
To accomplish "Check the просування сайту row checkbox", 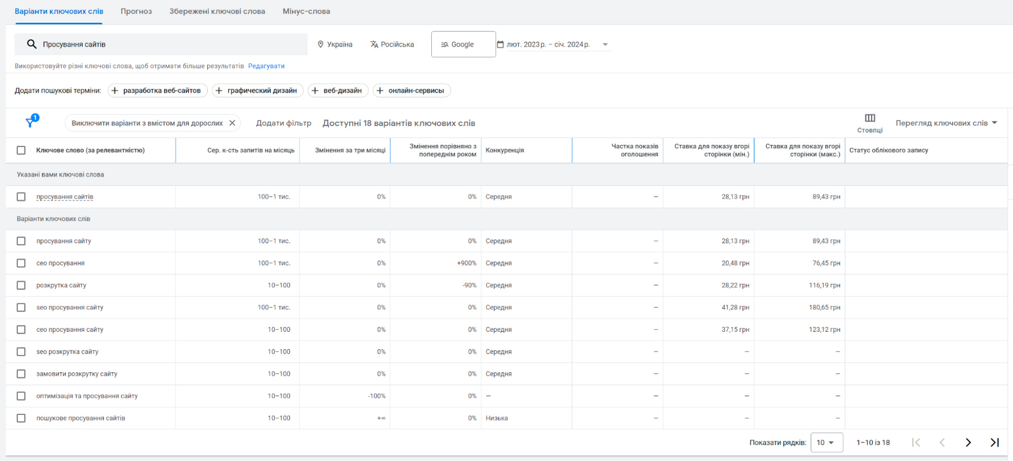I will point(21,241).
